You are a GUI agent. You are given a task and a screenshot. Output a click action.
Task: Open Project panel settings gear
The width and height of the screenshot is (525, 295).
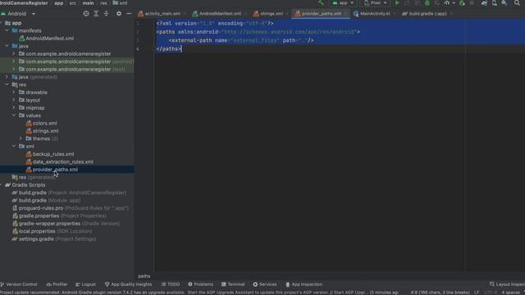click(119, 14)
